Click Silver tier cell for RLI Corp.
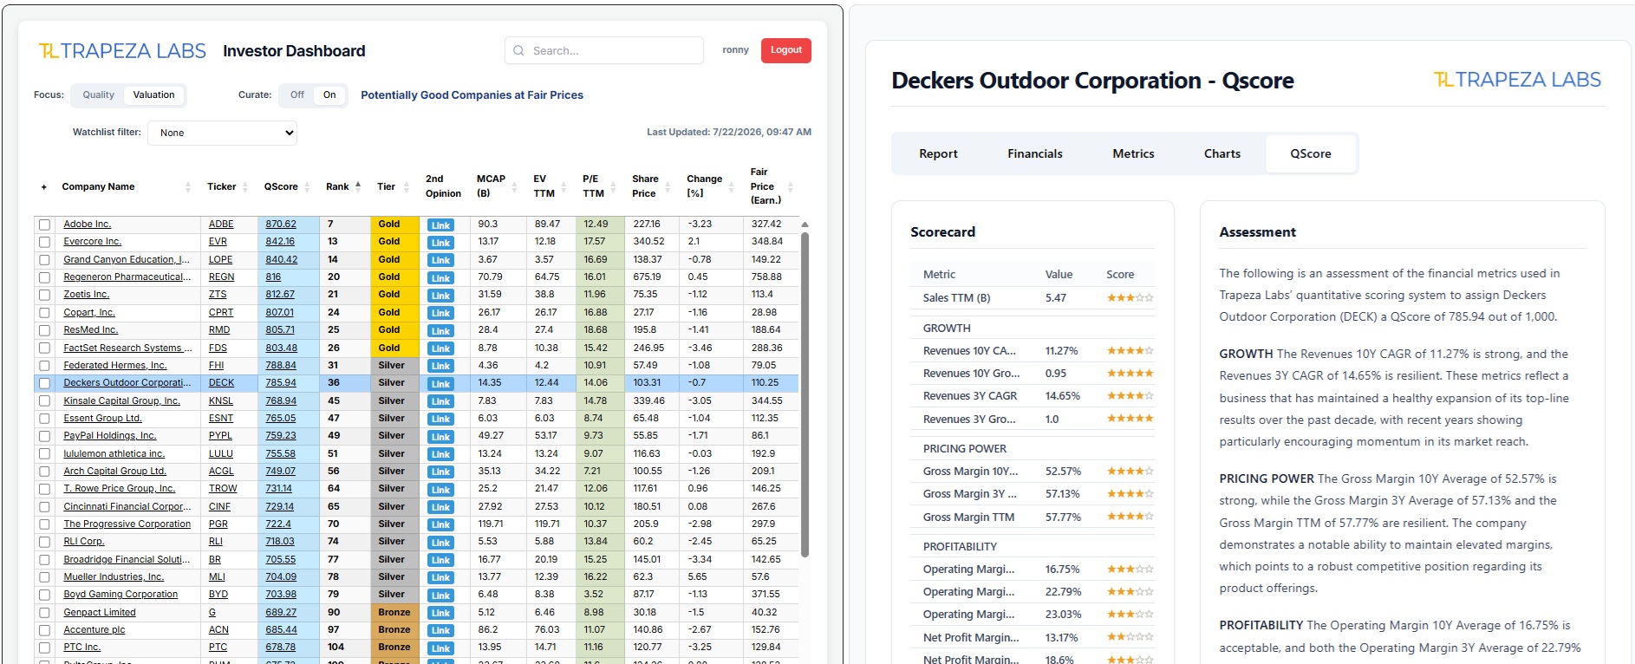 point(394,542)
